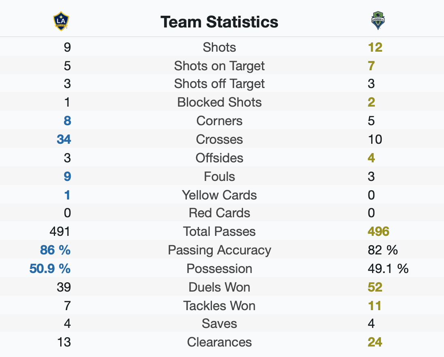This screenshot has width=444, height=357.
Task: Click the LA Galaxy team logo
Action: click(61, 21)
